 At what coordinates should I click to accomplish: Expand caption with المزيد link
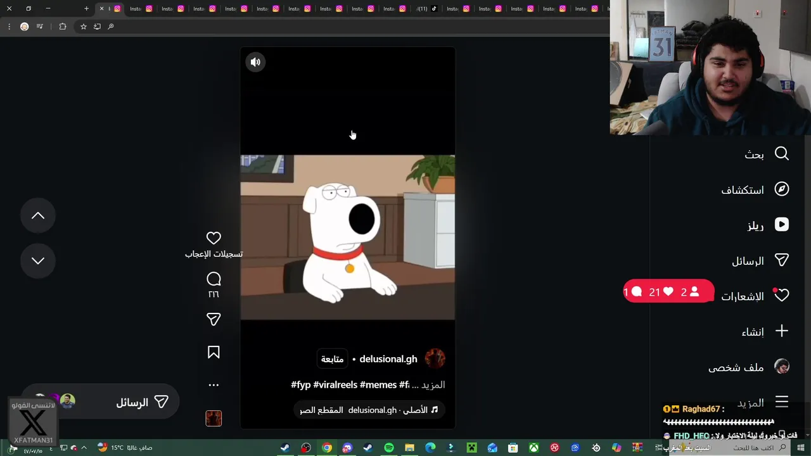click(433, 384)
